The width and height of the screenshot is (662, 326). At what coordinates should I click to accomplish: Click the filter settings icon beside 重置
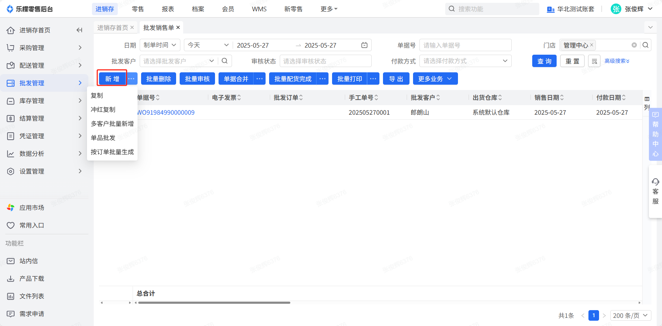[x=594, y=61]
